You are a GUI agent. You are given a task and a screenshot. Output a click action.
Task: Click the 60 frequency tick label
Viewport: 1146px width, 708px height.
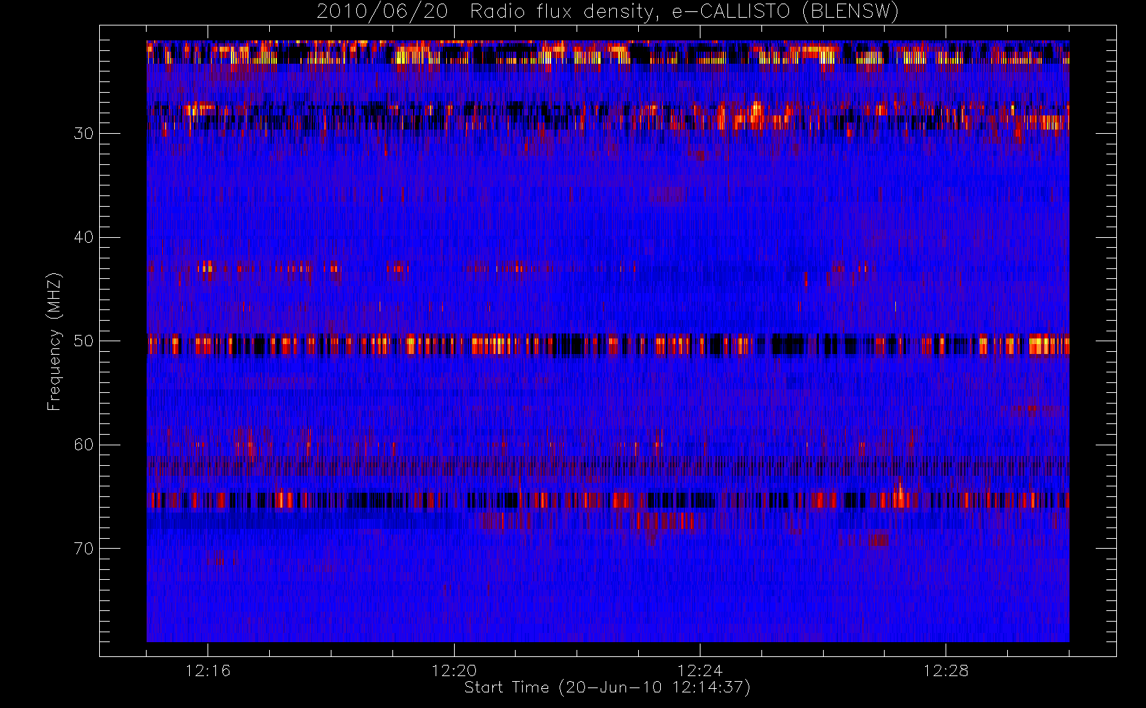(x=84, y=445)
